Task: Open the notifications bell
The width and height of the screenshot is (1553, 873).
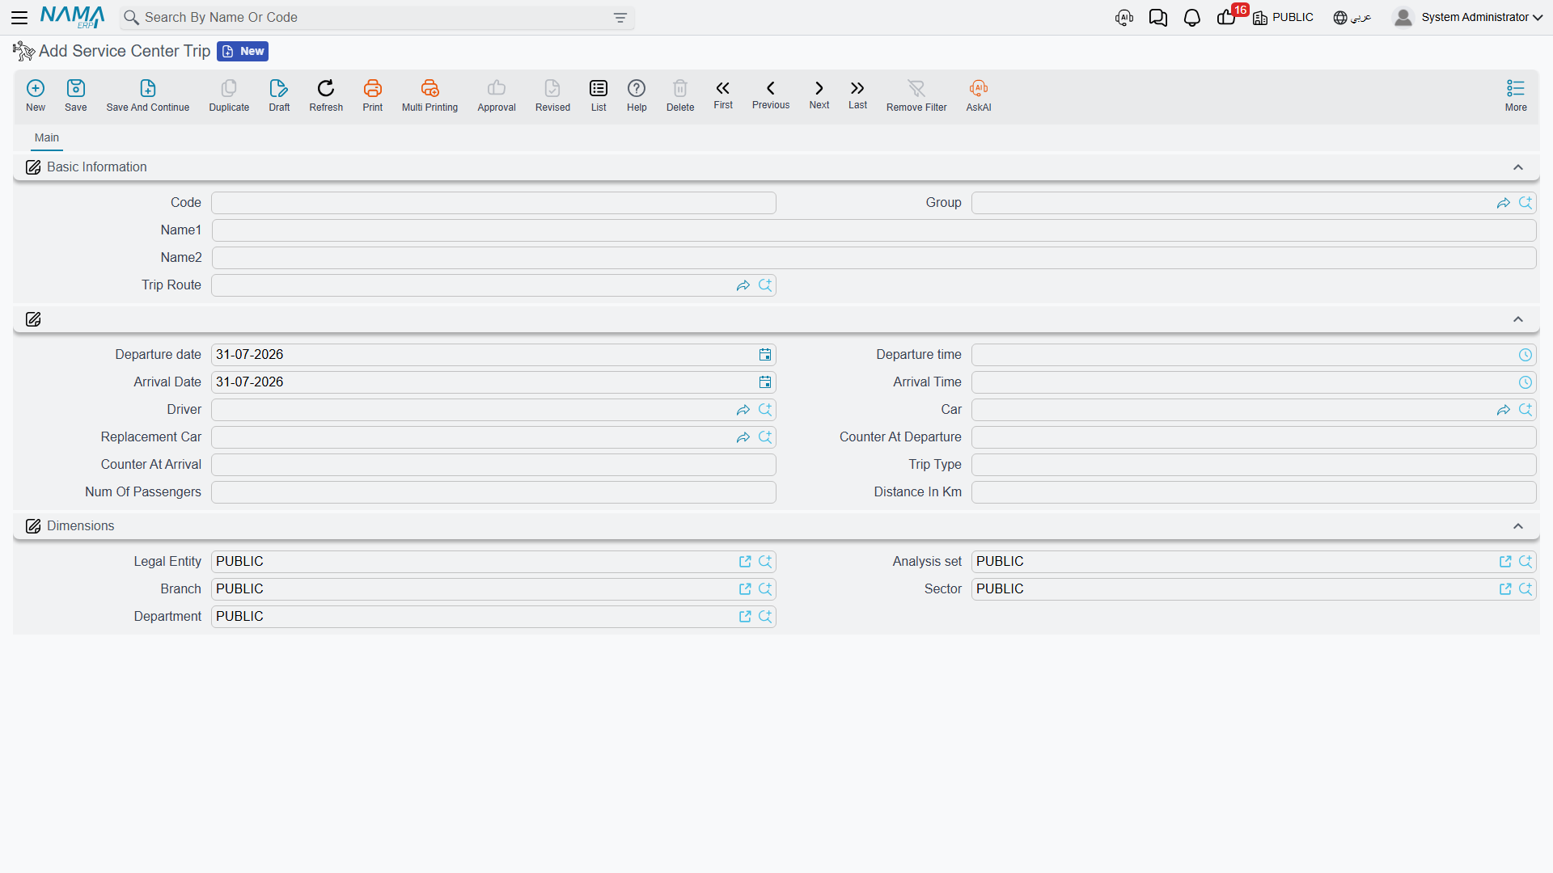Action: tap(1192, 17)
